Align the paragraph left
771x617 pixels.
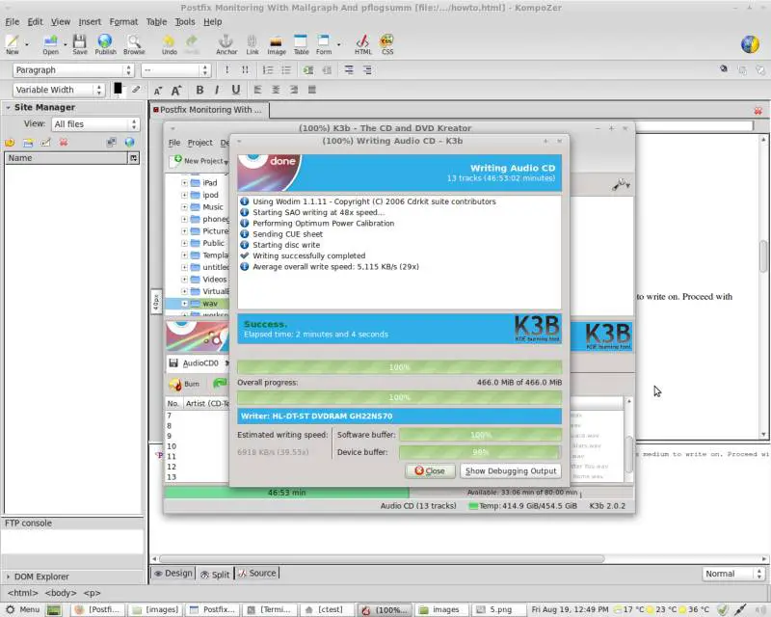click(257, 90)
